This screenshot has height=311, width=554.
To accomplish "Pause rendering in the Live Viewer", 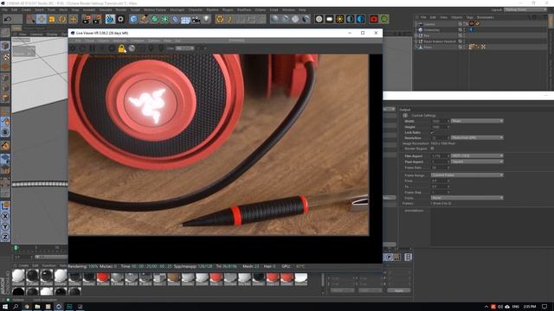I will [x=93, y=48].
